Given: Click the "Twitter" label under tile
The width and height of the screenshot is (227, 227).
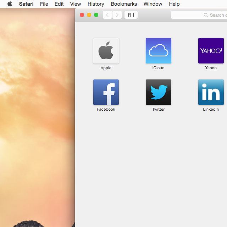Looking at the screenshot, I should [159, 109].
